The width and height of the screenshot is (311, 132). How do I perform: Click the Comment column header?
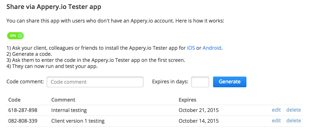point(63,99)
